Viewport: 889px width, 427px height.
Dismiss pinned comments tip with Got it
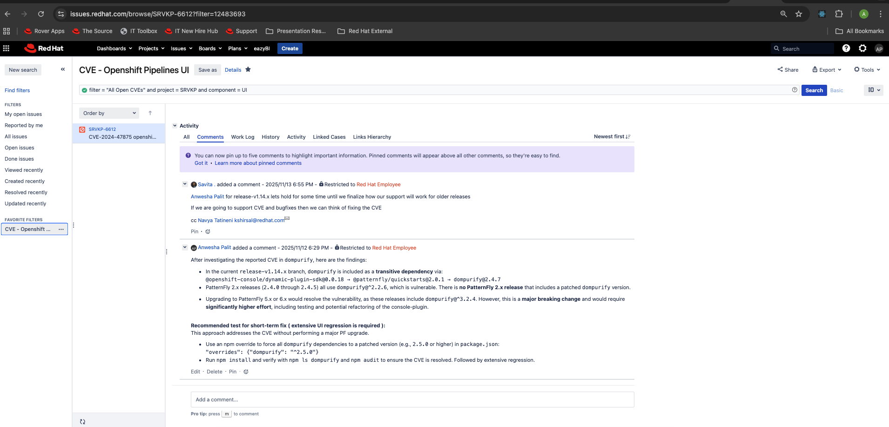pyautogui.click(x=201, y=163)
